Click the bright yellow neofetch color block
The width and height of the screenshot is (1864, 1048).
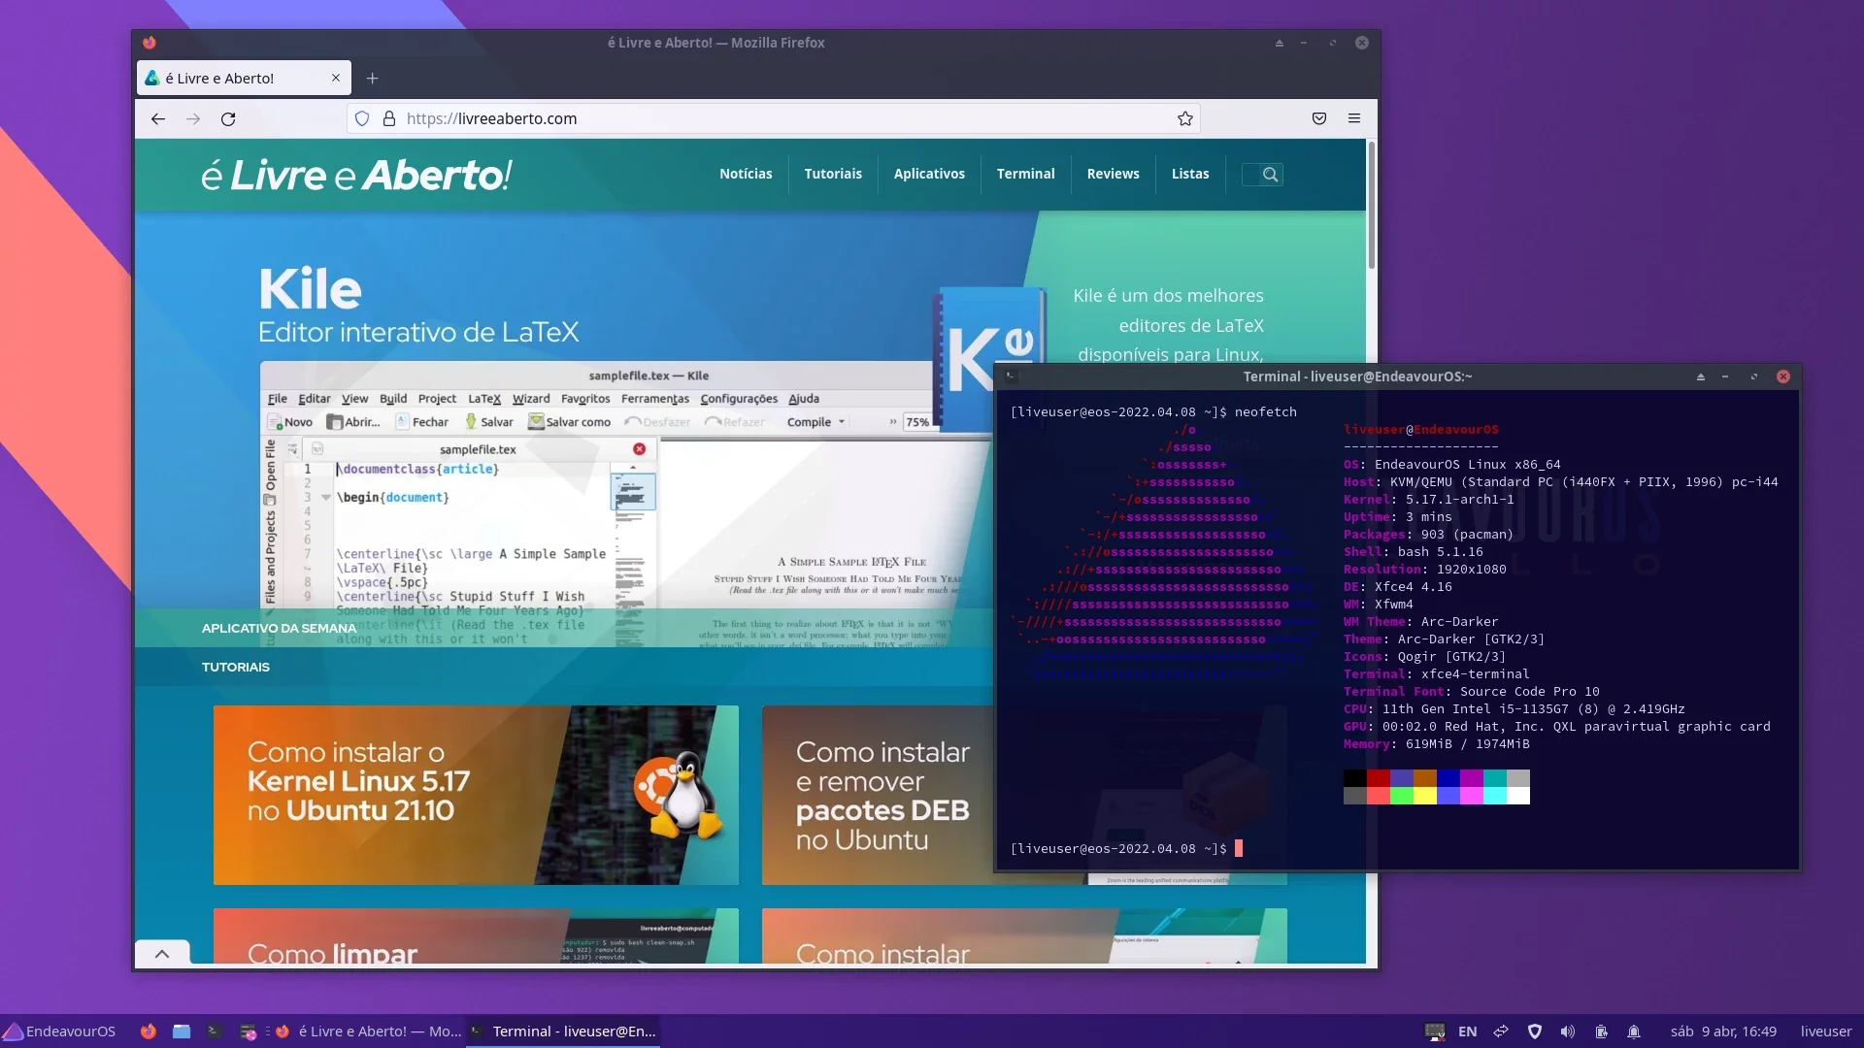tap(1425, 796)
